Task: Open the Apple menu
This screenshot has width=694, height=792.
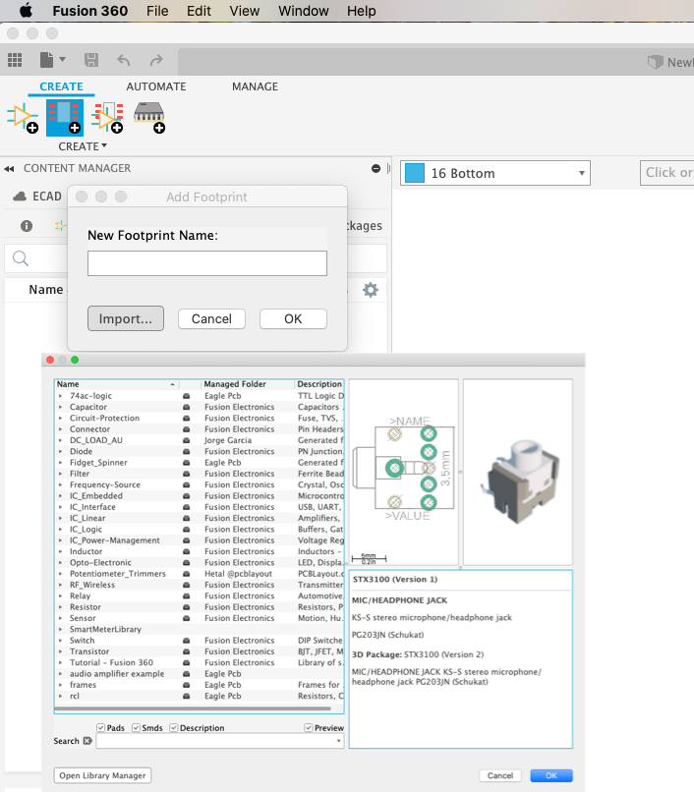Action: coord(26,10)
